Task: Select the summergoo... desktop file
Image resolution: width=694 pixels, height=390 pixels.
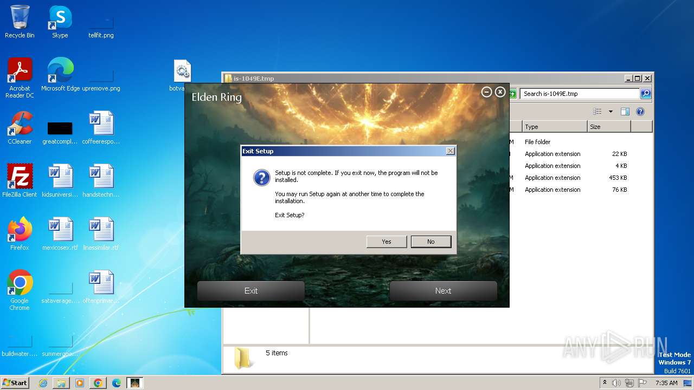Action: pos(60,346)
